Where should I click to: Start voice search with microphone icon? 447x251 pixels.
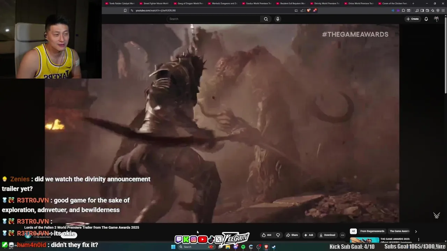tap(278, 19)
